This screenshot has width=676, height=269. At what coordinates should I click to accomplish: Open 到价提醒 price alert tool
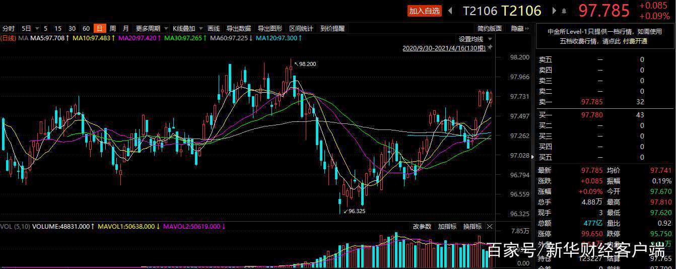tap(332, 29)
